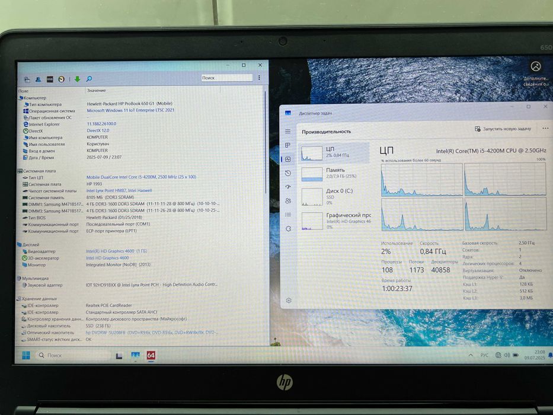553x415 pixels.
Task: Click the network globe tray icon
Action: point(498,355)
